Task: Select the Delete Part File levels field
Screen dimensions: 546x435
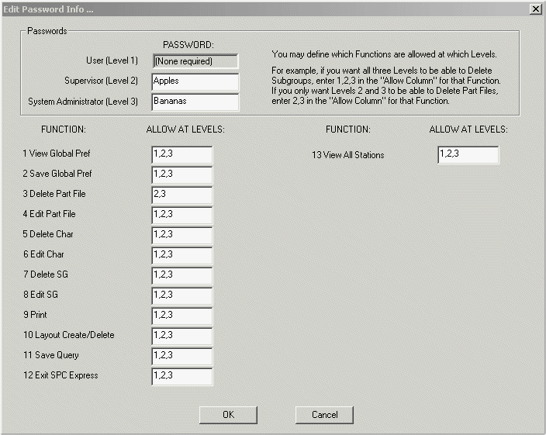Action: point(182,195)
